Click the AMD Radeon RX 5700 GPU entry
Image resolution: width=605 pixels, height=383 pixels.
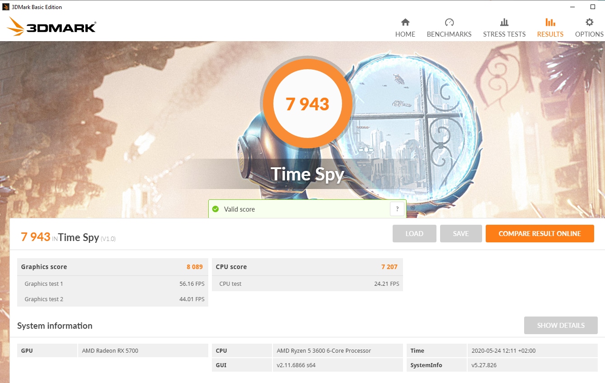pos(112,350)
